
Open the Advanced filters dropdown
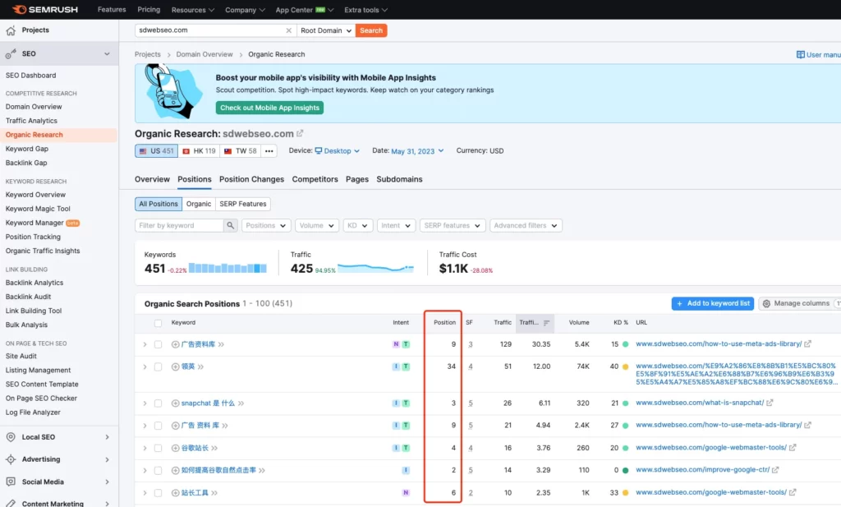(x=526, y=225)
